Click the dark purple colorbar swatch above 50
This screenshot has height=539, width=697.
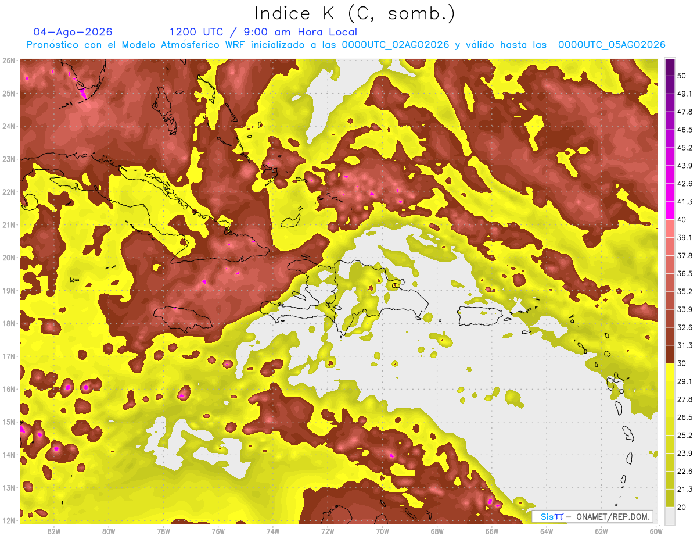tap(670, 66)
